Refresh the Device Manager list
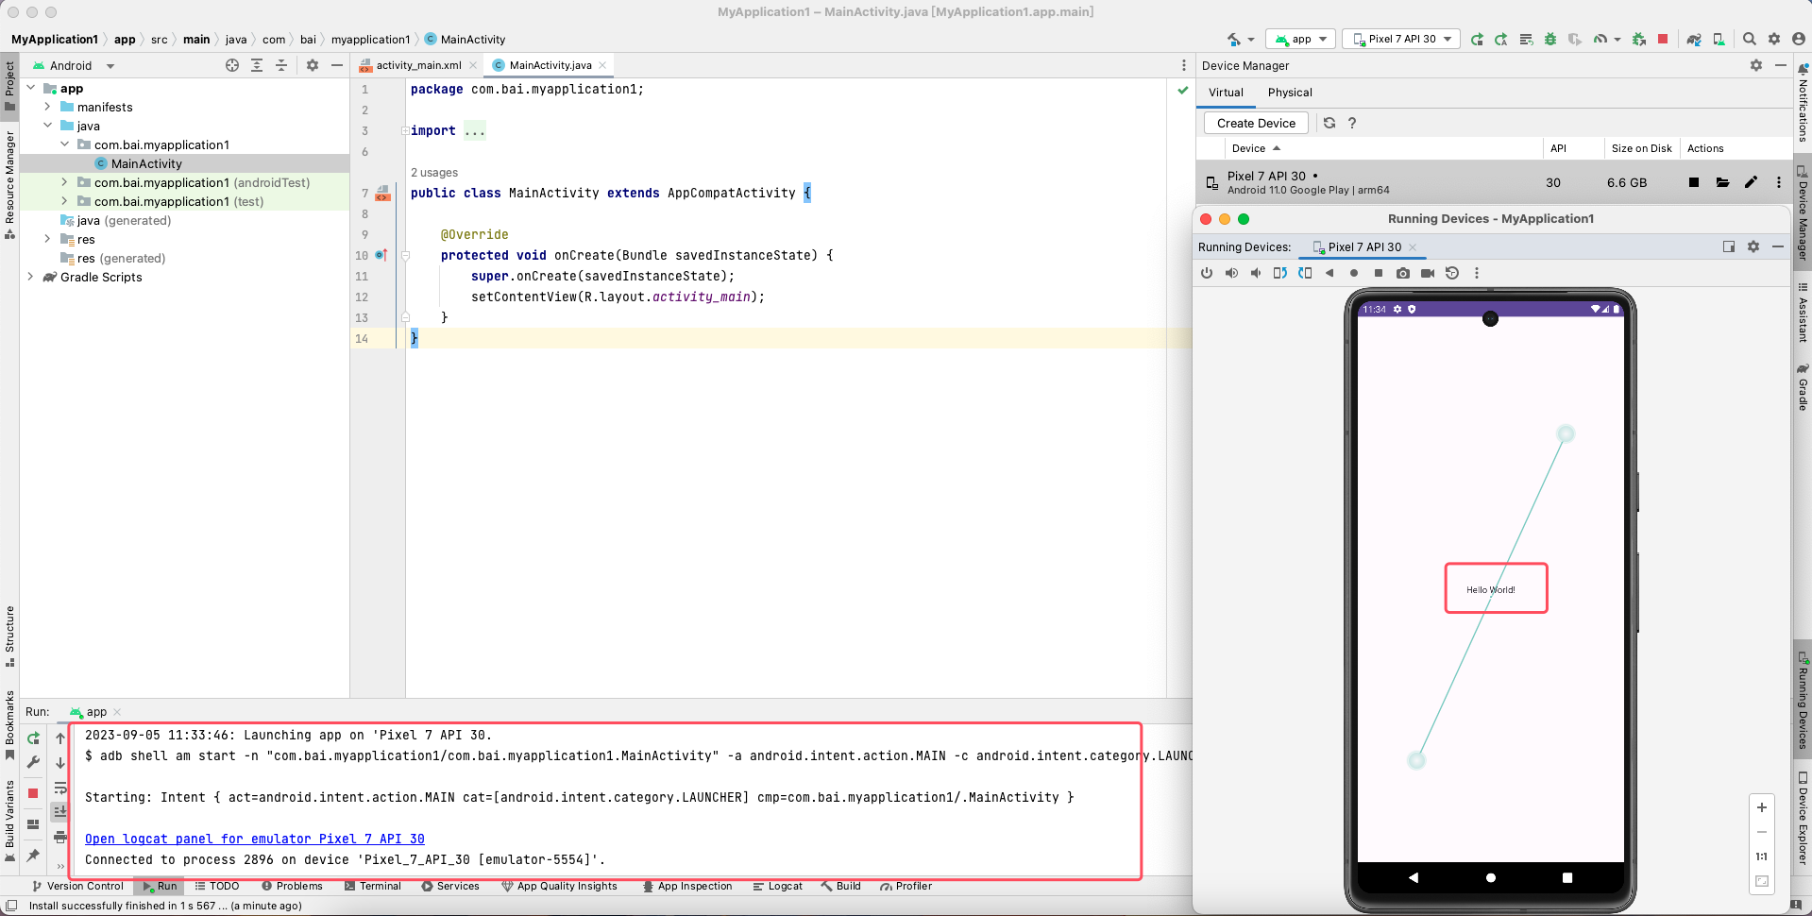1812x916 pixels. tap(1329, 123)
